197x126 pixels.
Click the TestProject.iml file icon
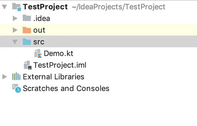(27, 65)
